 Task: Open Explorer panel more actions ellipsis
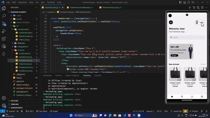(x=36, y=8)
